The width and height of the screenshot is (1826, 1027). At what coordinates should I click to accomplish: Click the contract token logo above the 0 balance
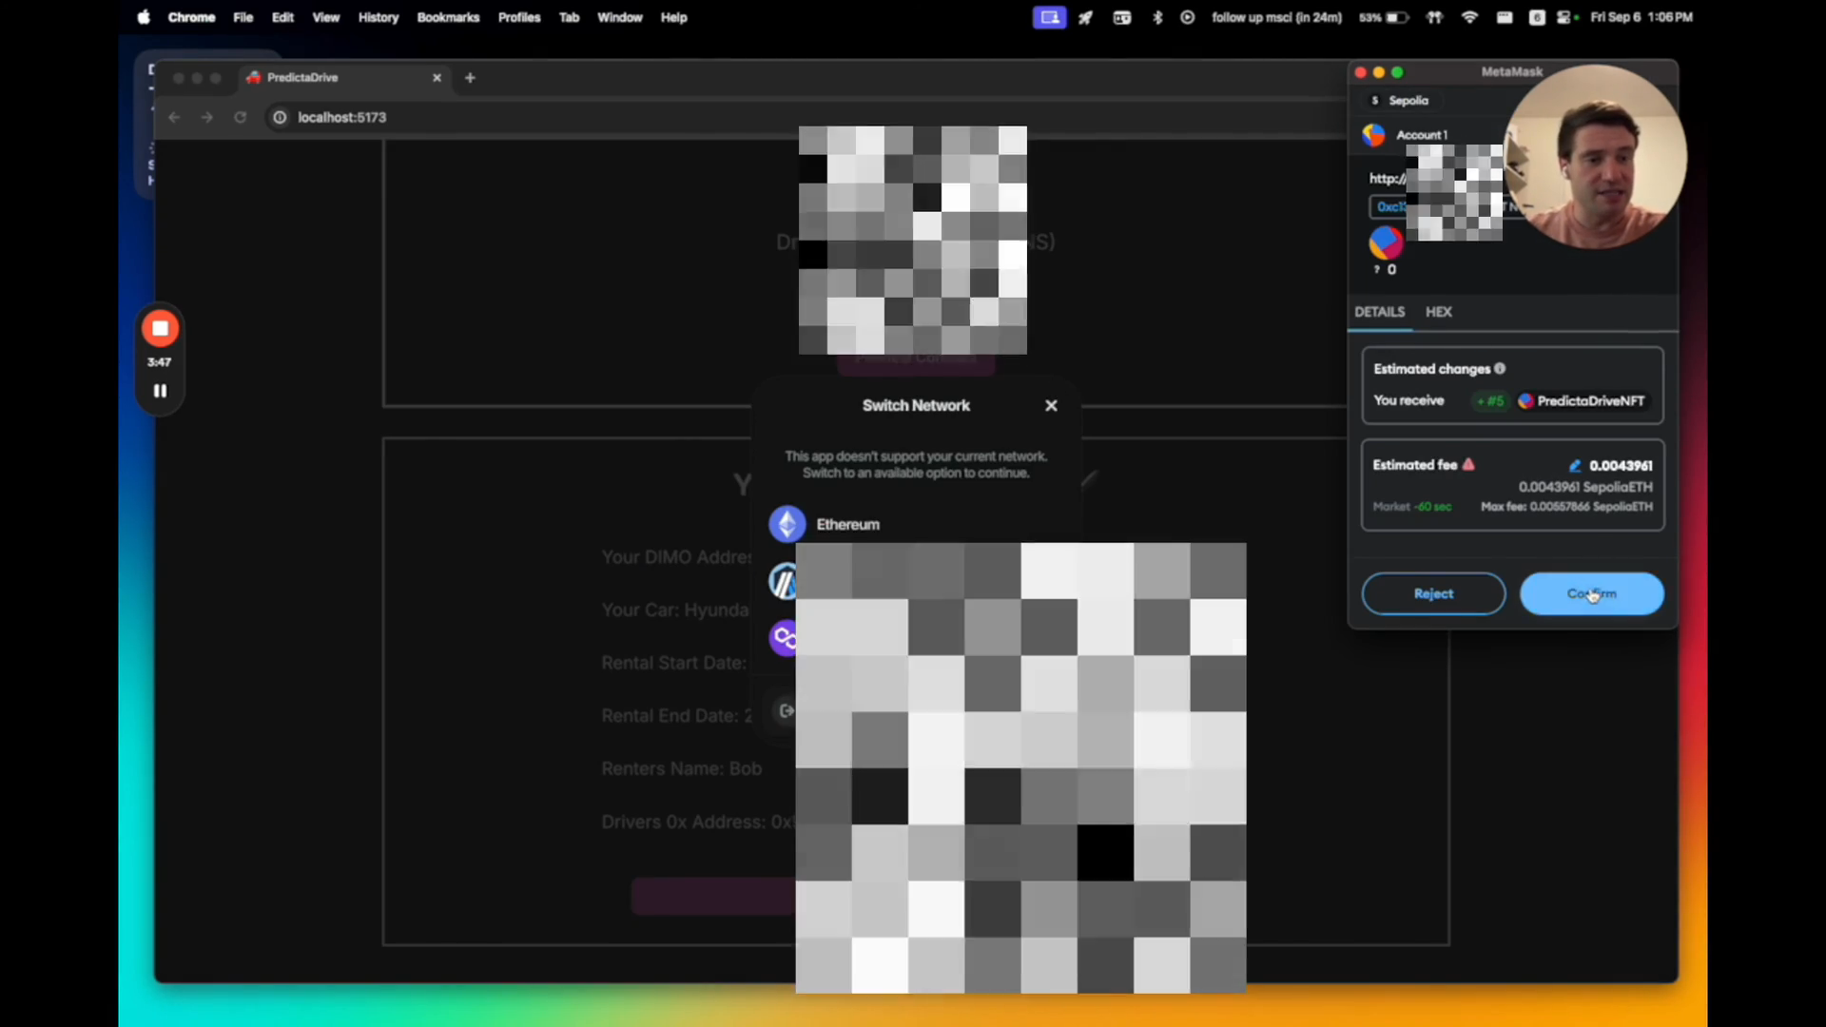point(1386,242)
